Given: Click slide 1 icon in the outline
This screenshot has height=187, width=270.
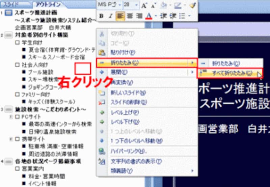Looking at the screenshot, I should [x=8, y=13].
